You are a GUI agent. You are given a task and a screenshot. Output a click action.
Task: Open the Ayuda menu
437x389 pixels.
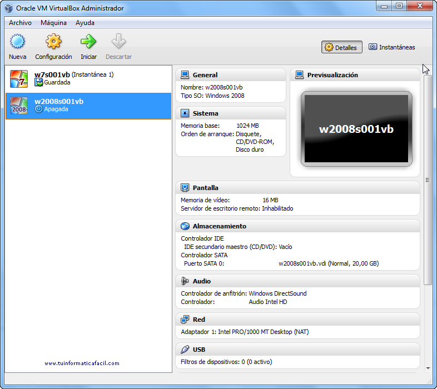click(85, 23)
